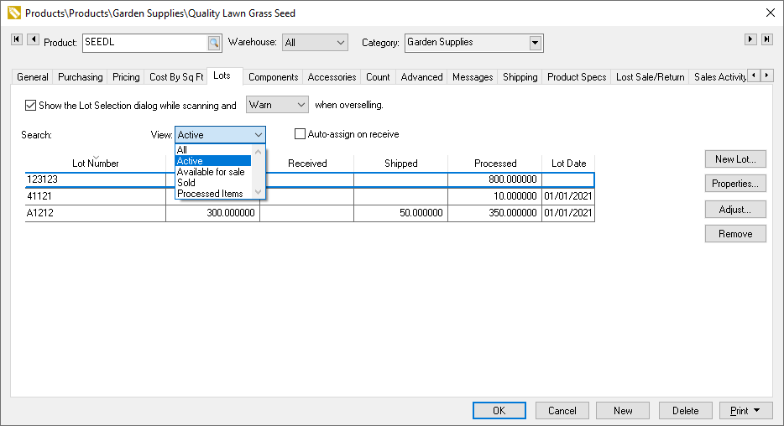Viewport: 784px width, 426px height.
Task: Confirm with the OK button
Action: coord(499,411)
